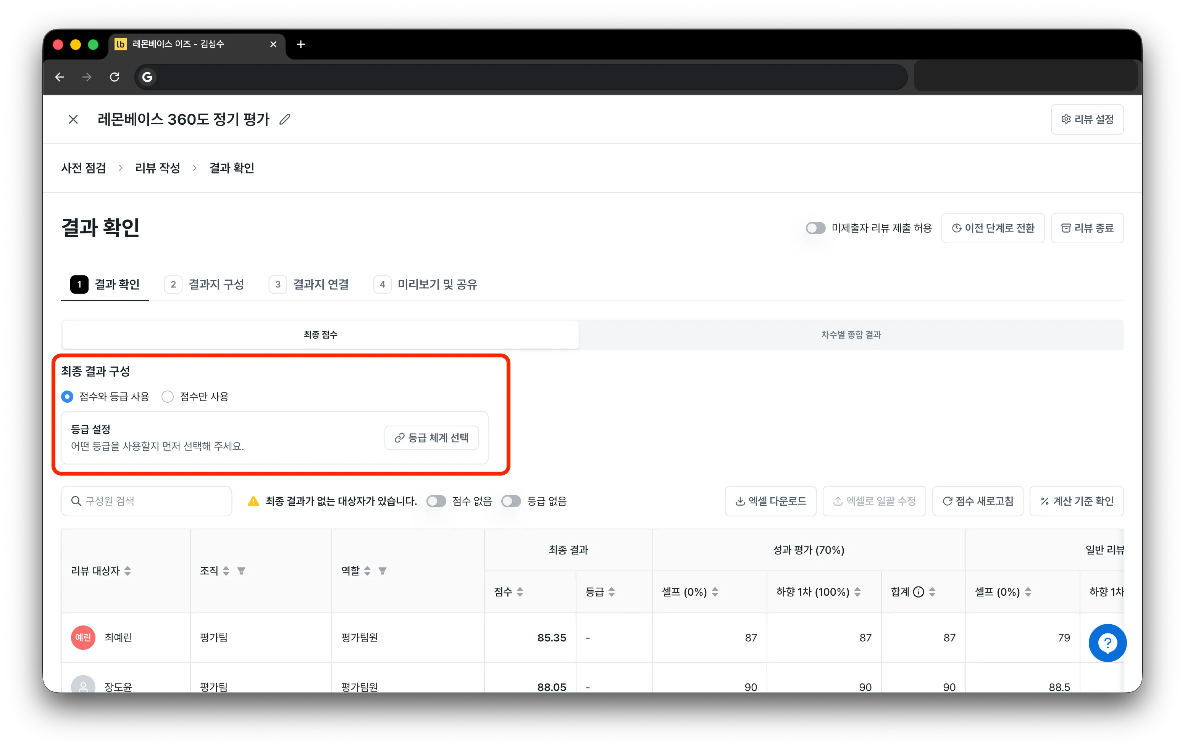Click the 계산 기준 확인 button

pyautogui.click(x=1076, y=501)
